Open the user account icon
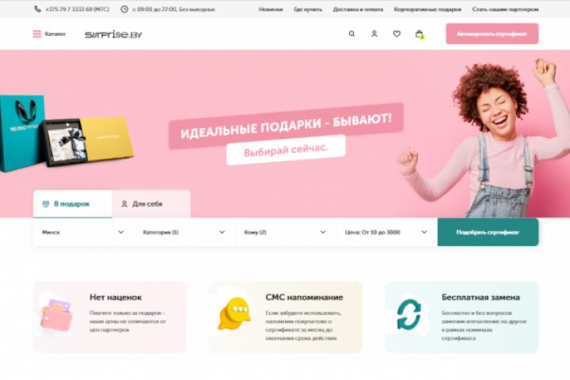Screen dimensions: 570x380 [374, 34]
